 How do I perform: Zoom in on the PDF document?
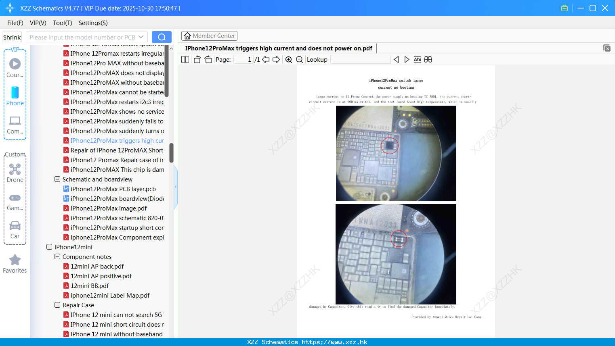pyautogui.click(x=289, y=59)
